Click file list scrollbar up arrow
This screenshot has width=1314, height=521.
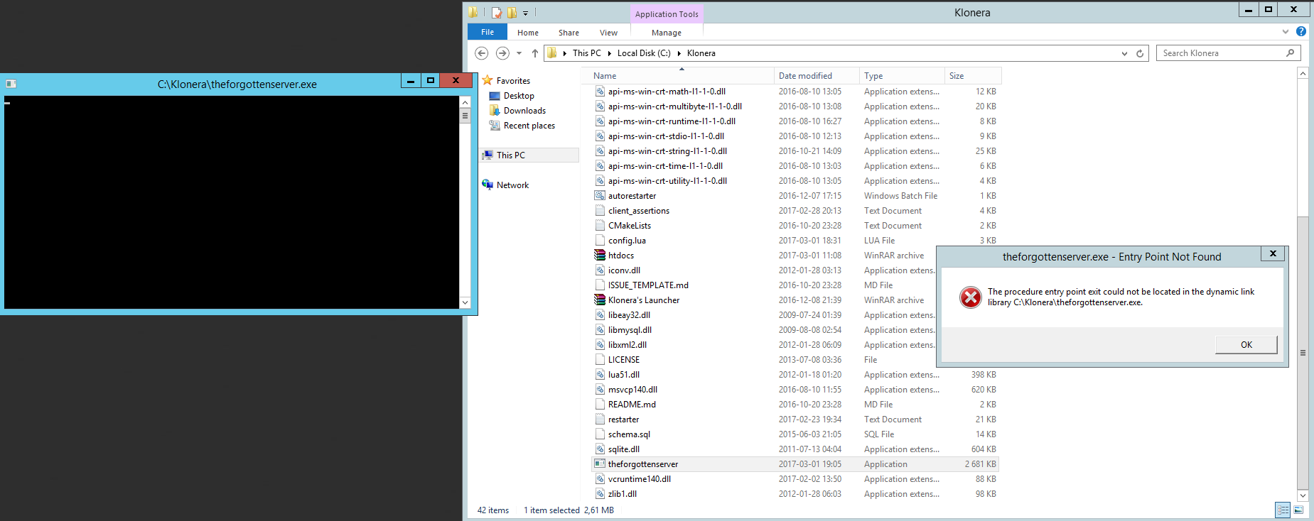[1303, 73]
